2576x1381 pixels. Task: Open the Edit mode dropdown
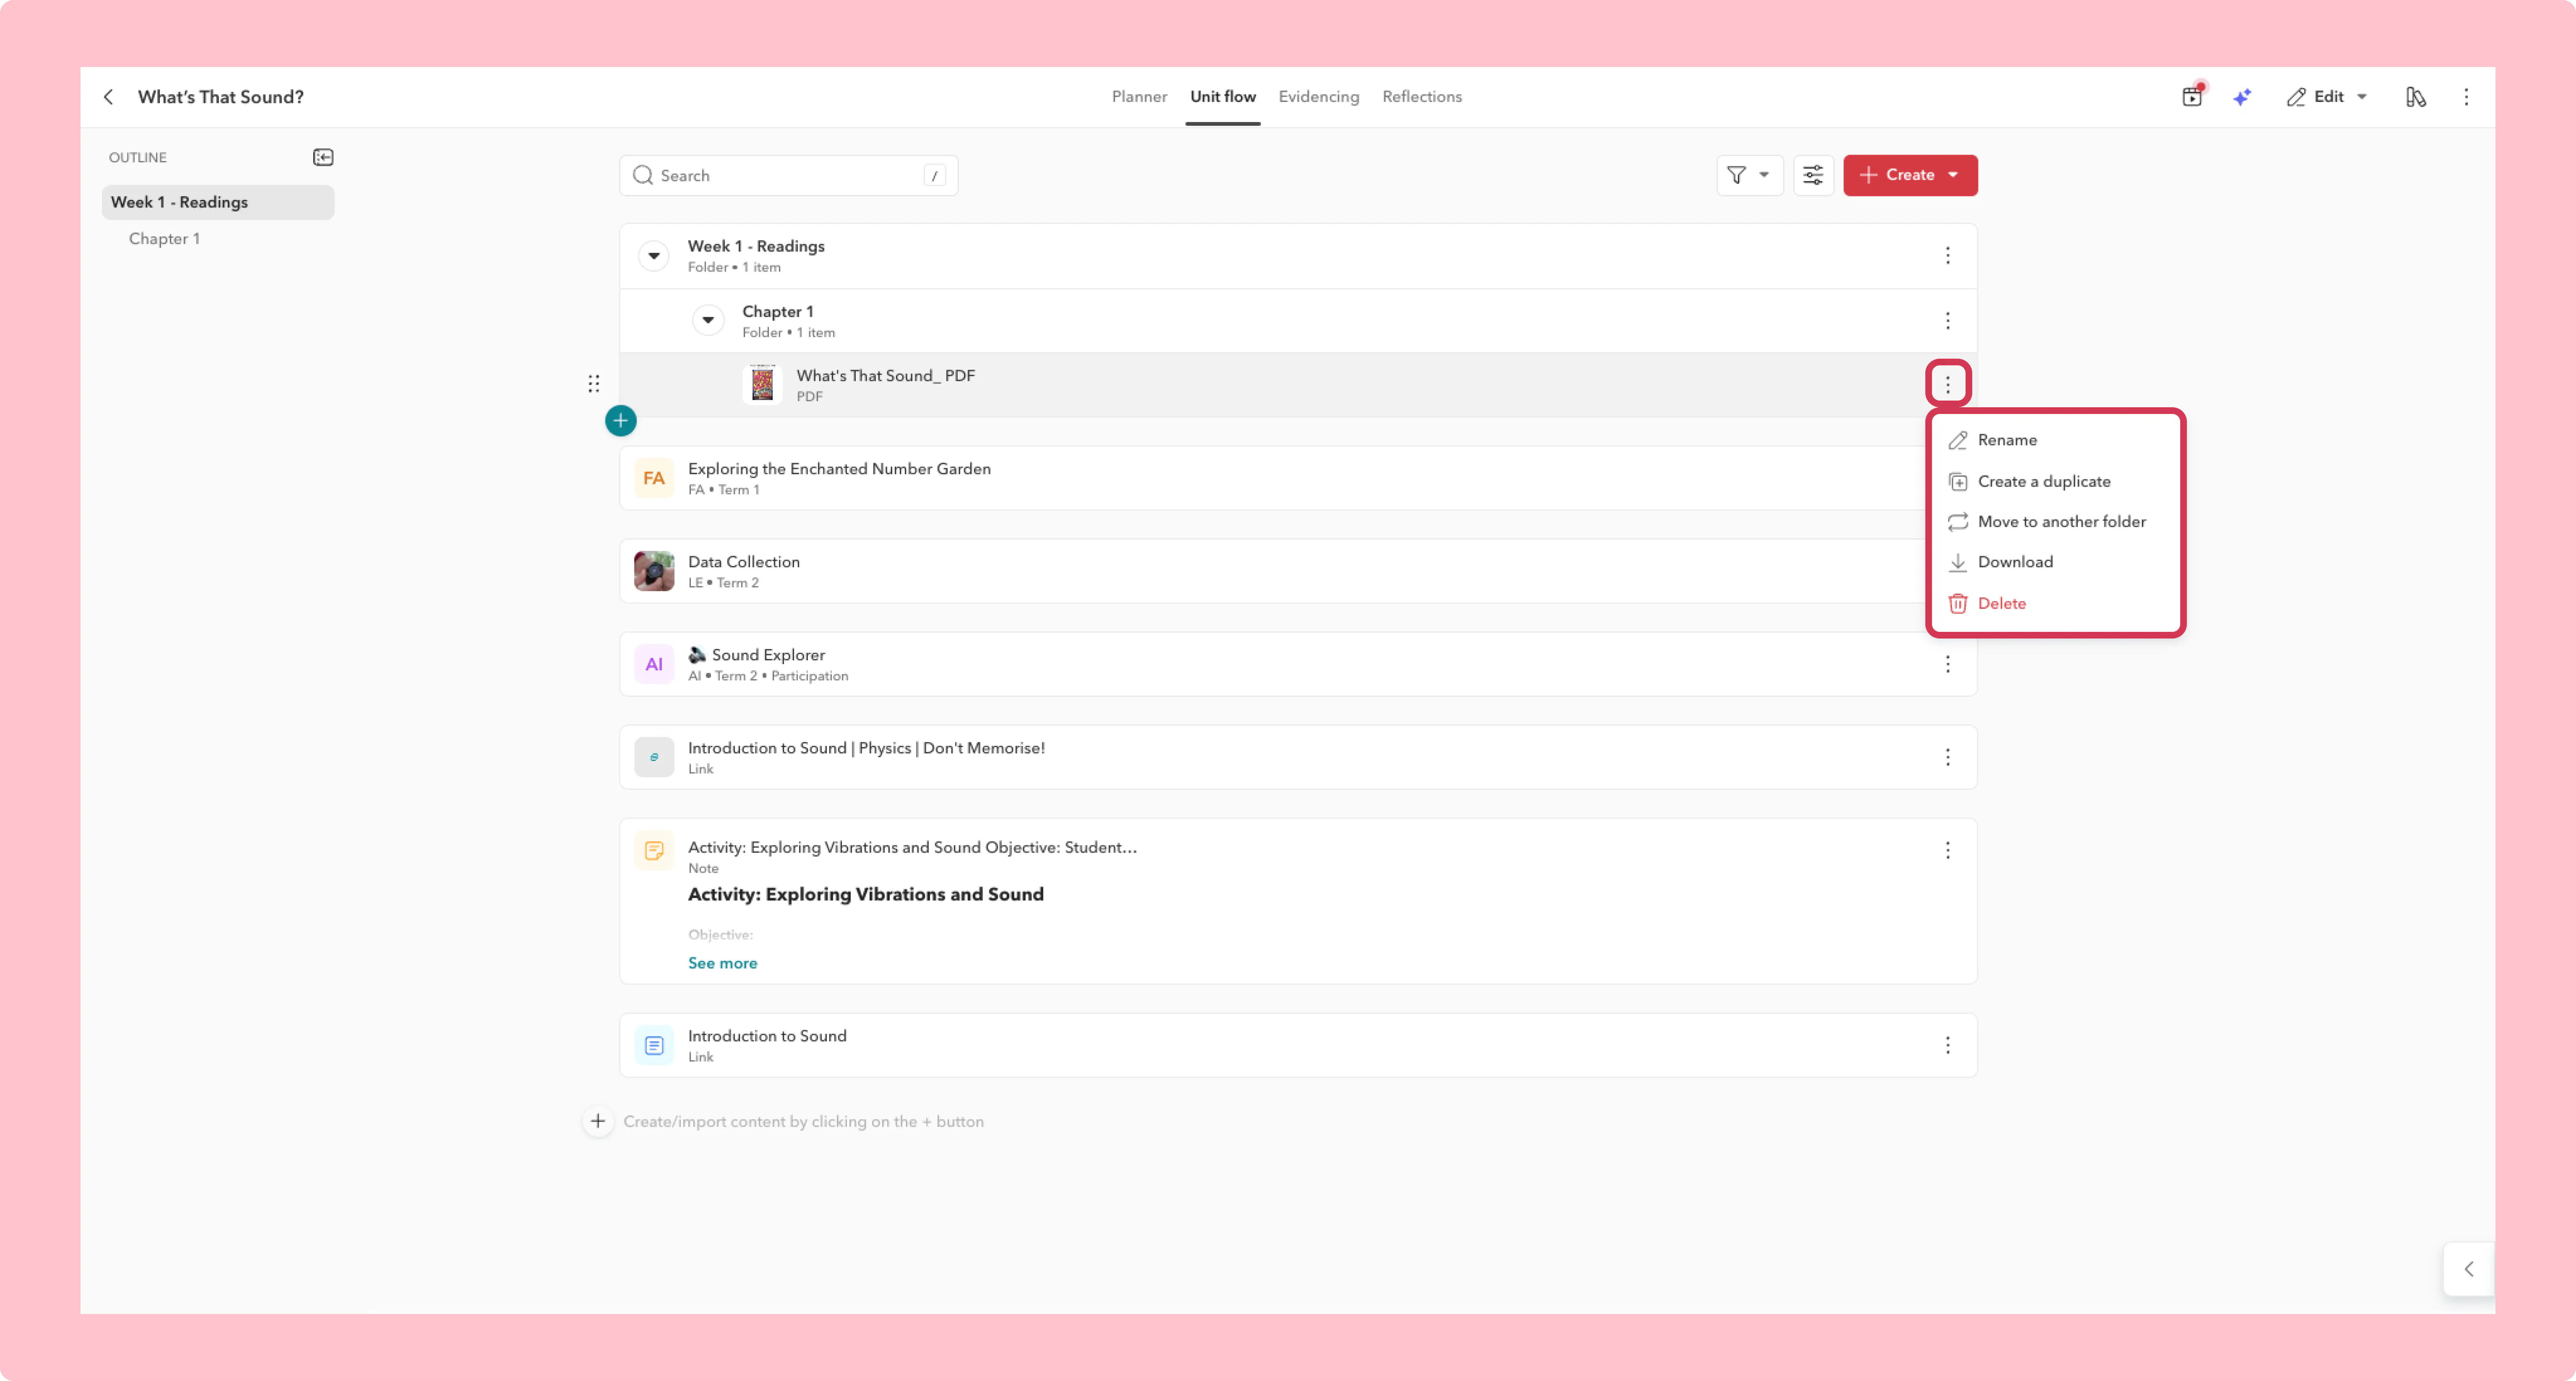tap(2327, 97)
